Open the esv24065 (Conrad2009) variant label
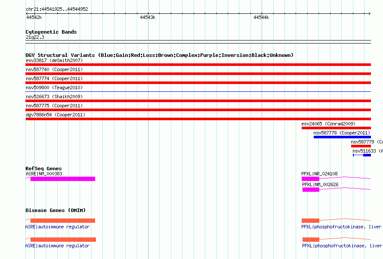This screenshot has width=383, height=259. [328, 124]
